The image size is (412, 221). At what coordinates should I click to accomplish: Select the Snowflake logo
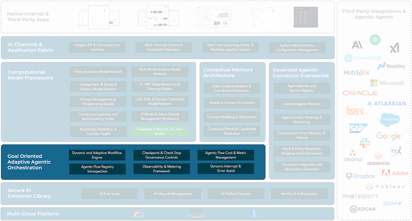pos(362,58)
